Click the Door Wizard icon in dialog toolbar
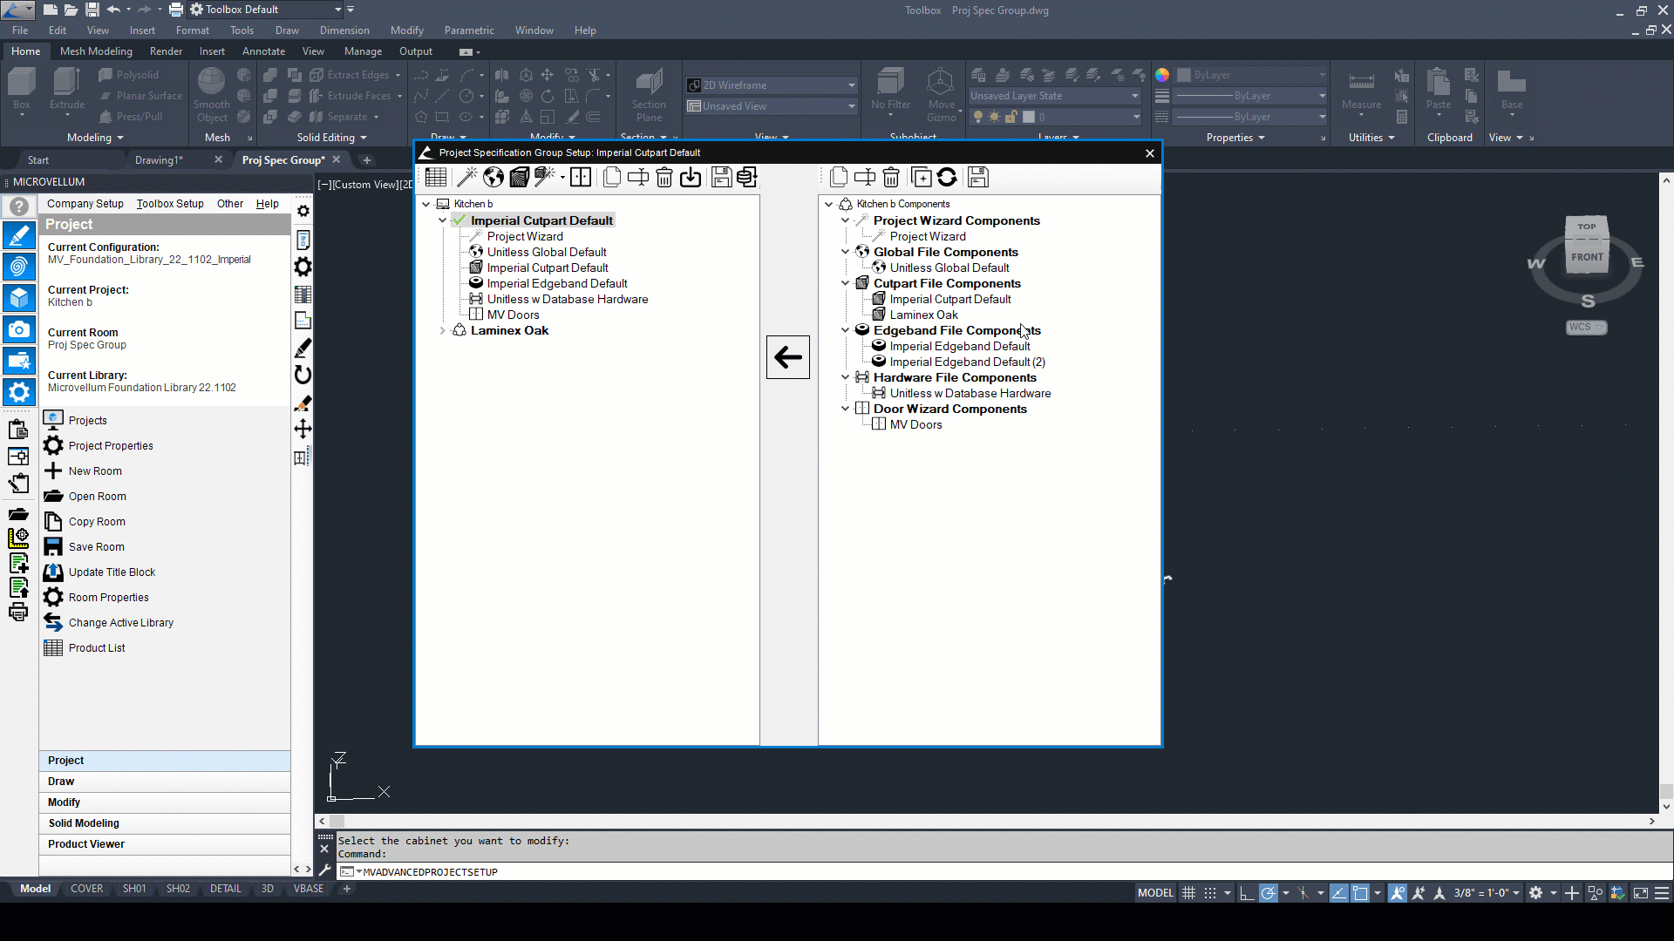The width and height of the screenshot is (1674, 941). (581, 178)
